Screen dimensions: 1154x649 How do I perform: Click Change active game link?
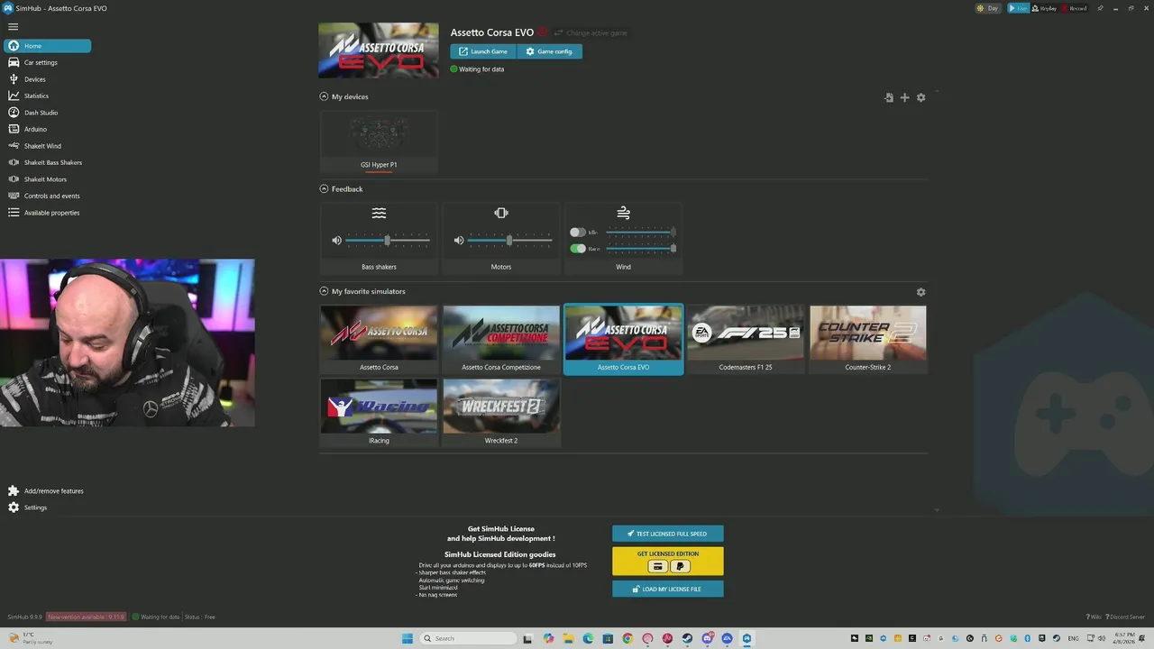pos(591,33)
